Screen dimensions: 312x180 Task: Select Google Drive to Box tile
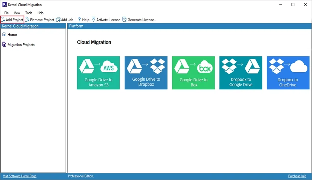pyautogui.click(x=193, y=73)
